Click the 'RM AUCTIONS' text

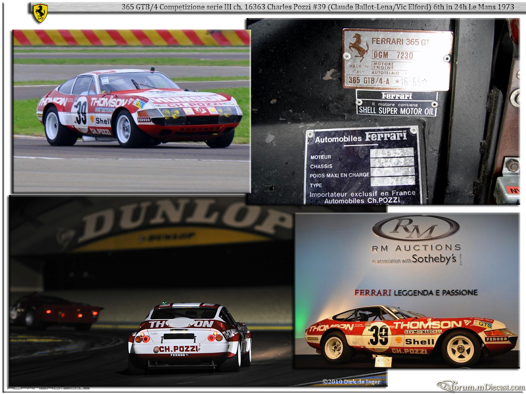(x=416, y=248)
